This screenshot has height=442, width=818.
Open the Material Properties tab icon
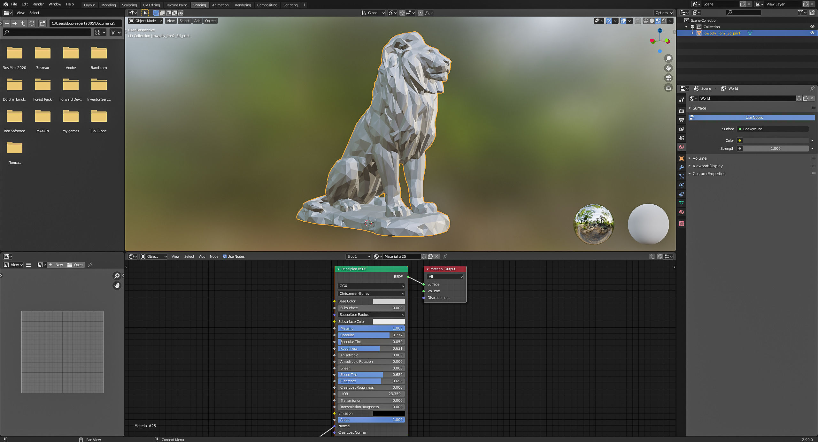click(x=682, y=212)
